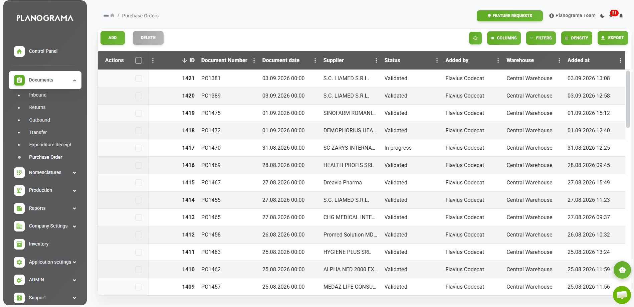Click the Application settings gear icon

pyautogui.click(x=19, y=262)
